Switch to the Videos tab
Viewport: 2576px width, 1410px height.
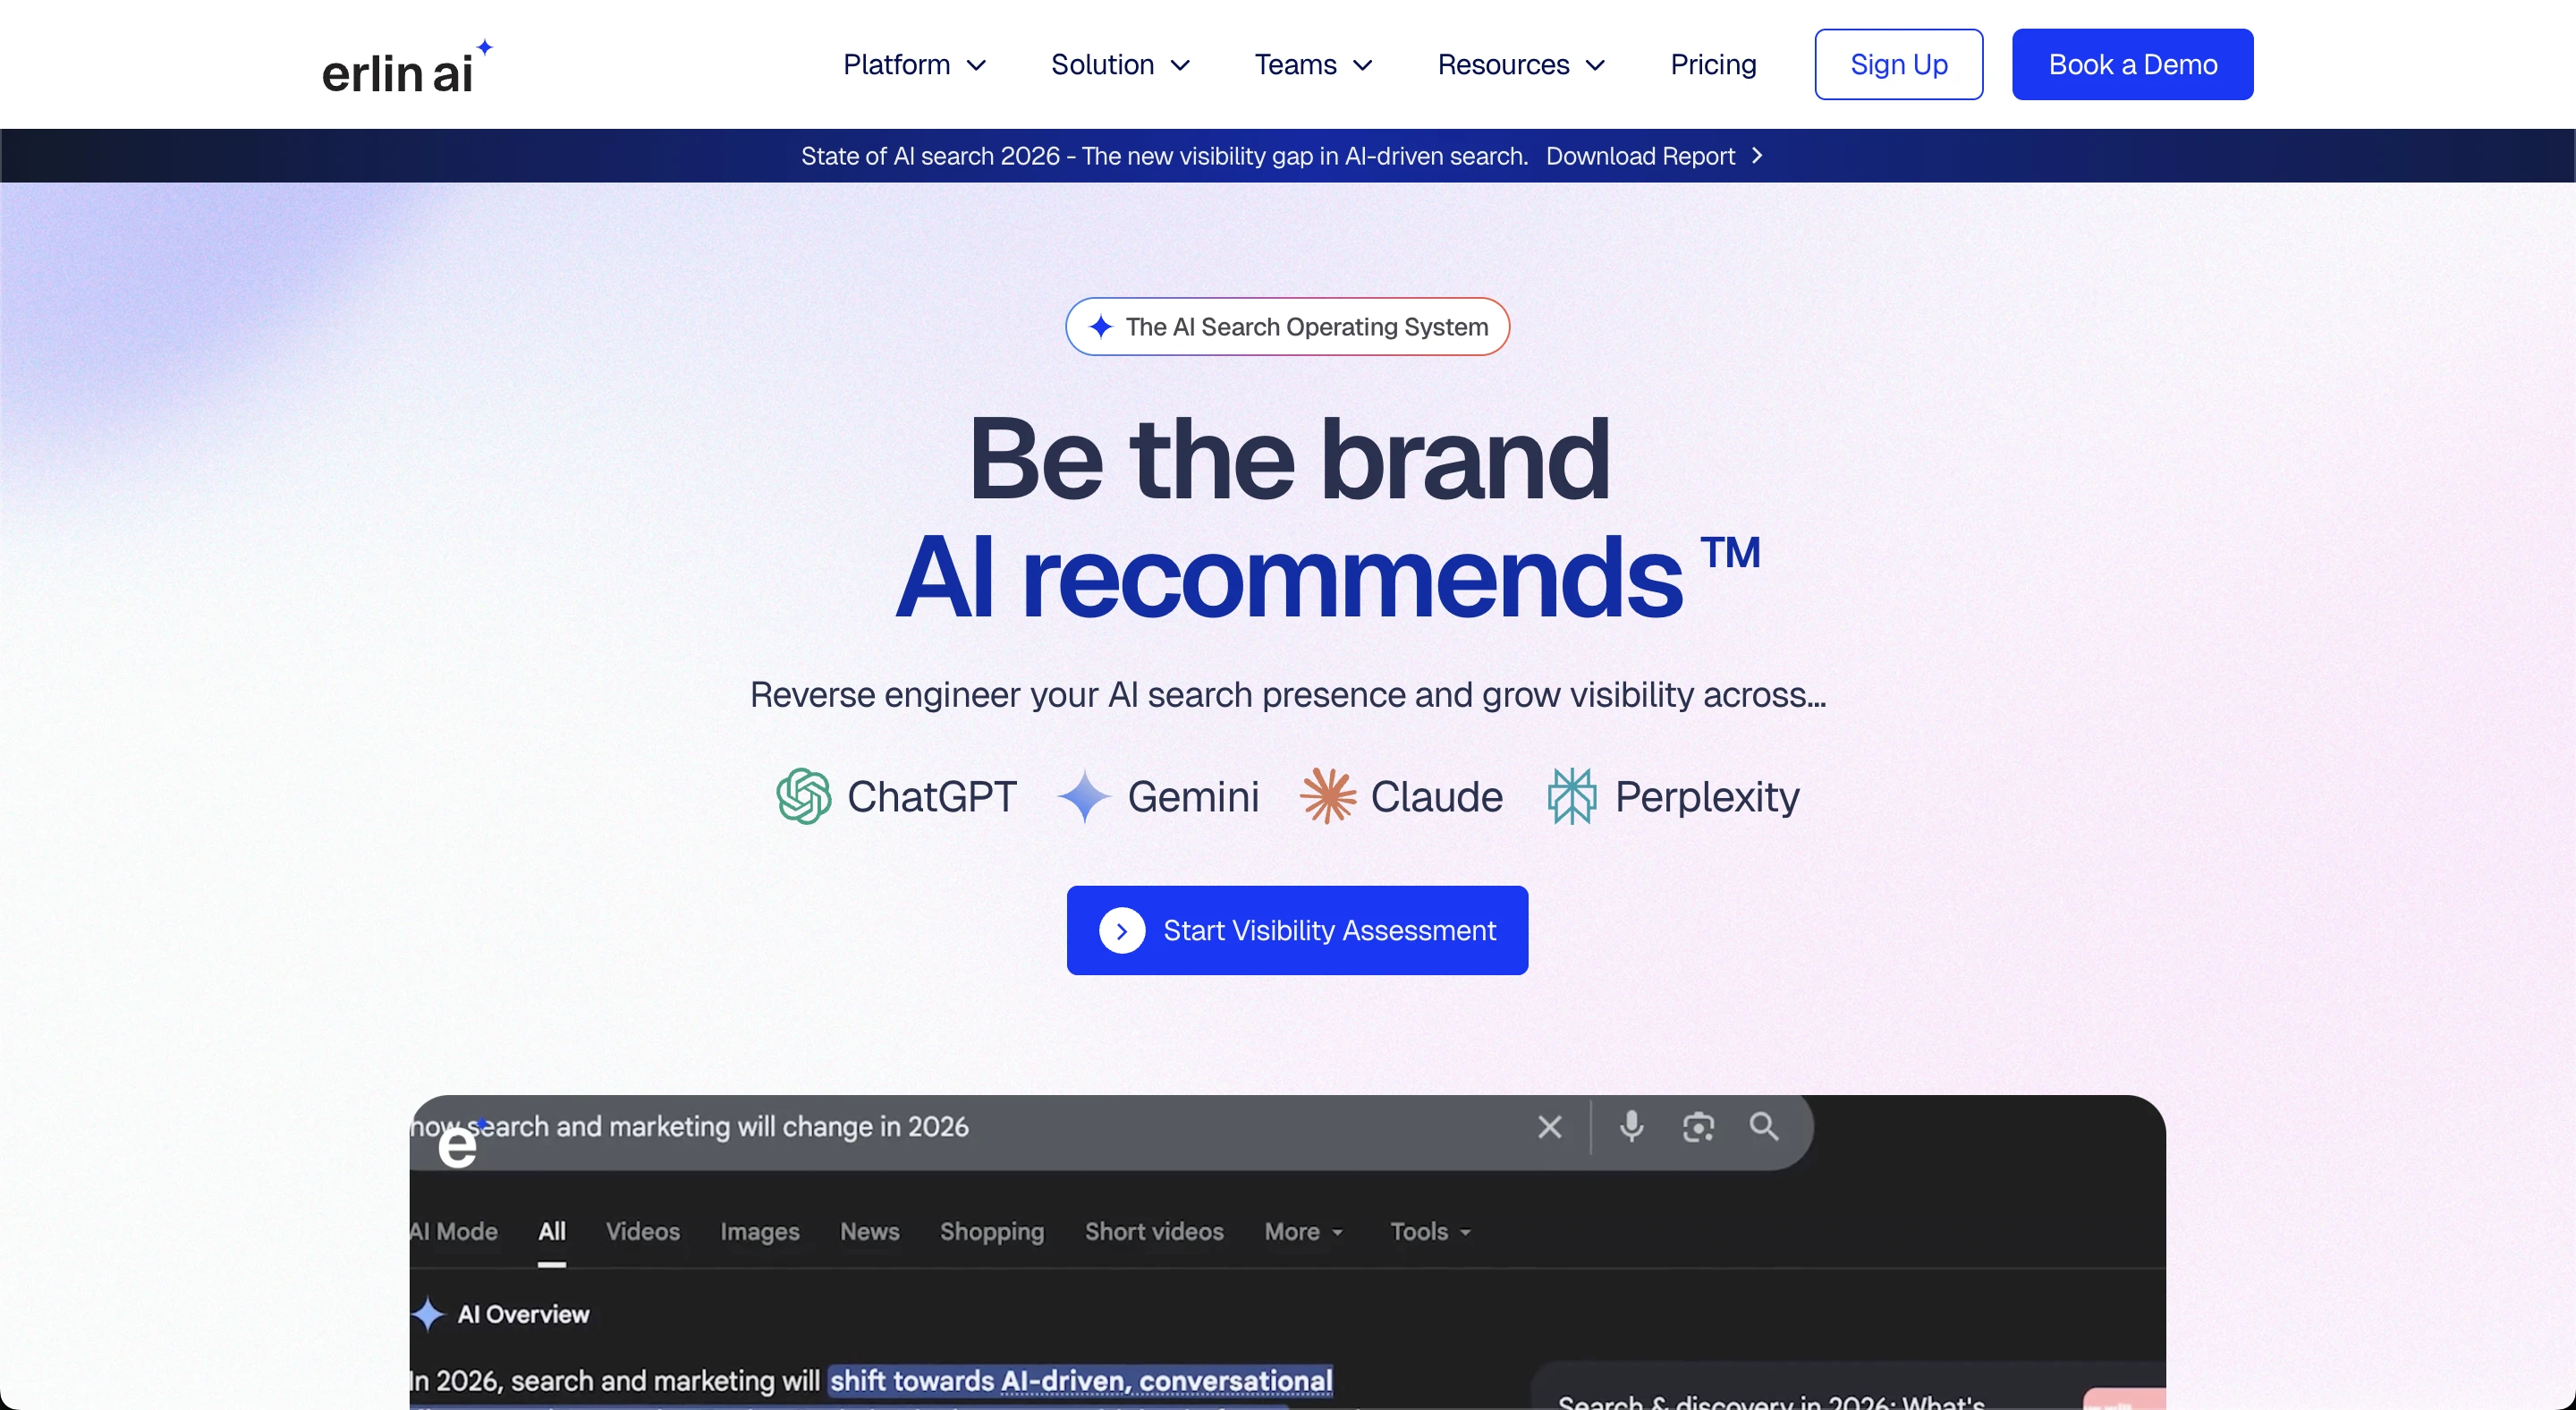click(642, 1232)
